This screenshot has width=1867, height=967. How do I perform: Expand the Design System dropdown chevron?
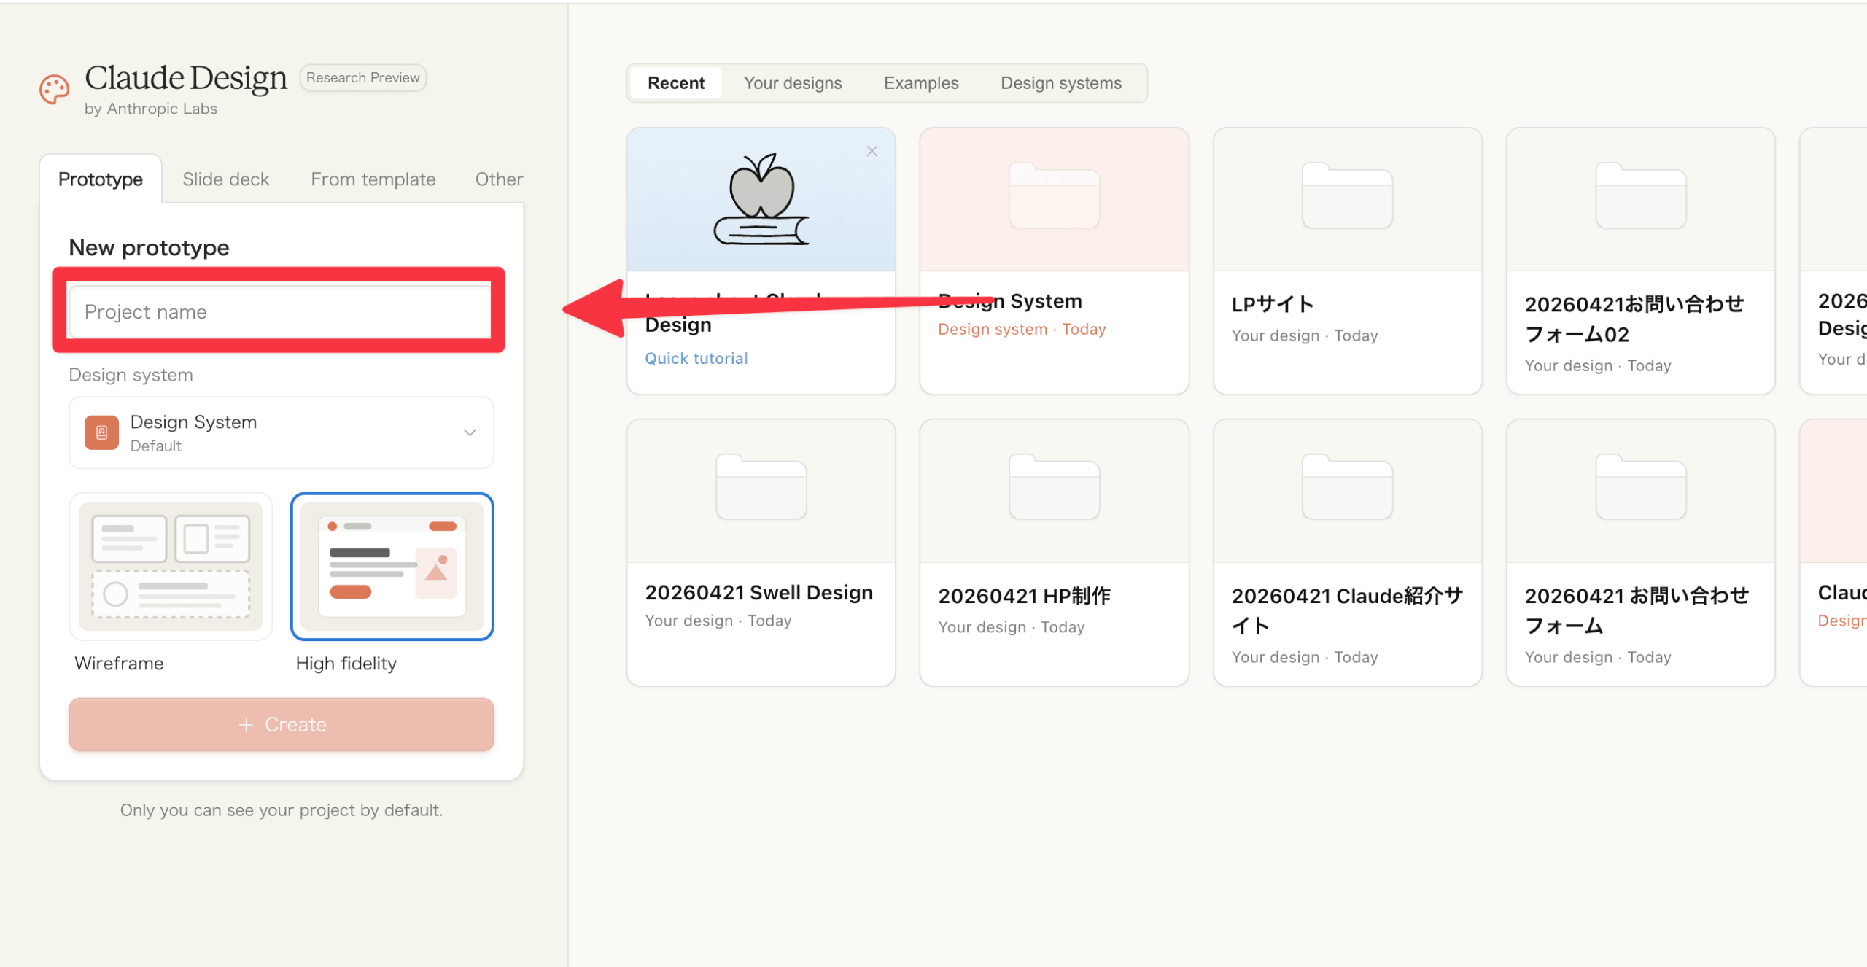470,432
